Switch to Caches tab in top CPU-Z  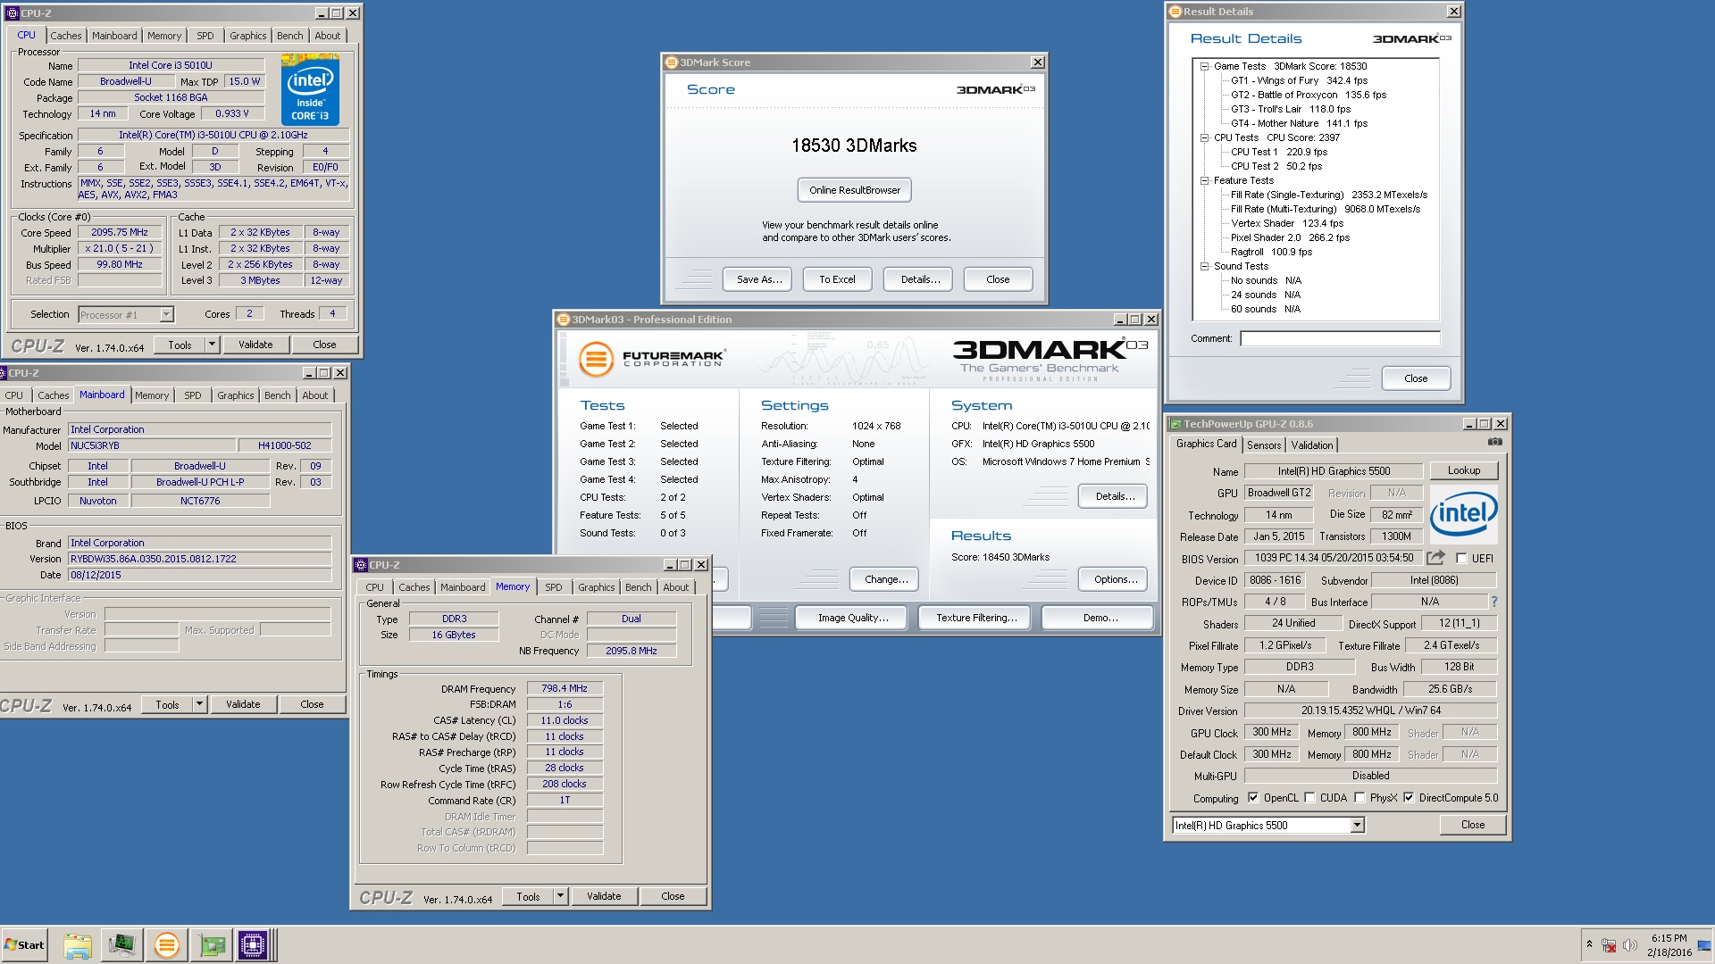(x=65, y=36)
